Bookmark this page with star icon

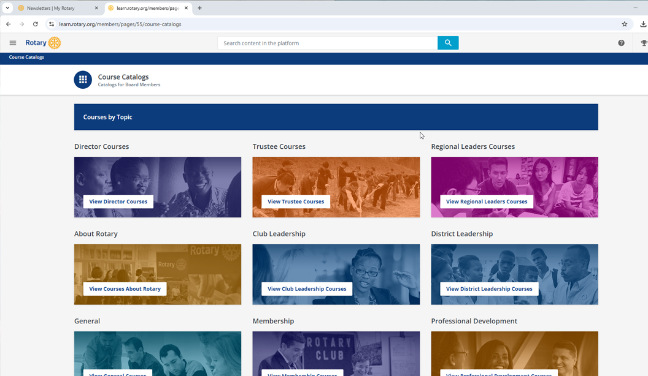coord(625,24)
